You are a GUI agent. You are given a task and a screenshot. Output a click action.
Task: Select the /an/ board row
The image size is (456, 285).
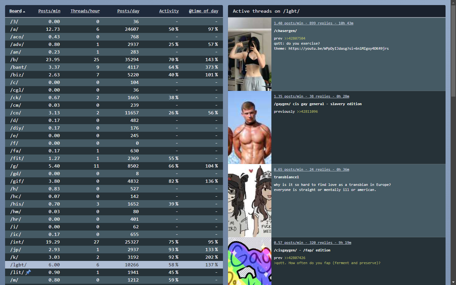(114, 52)
